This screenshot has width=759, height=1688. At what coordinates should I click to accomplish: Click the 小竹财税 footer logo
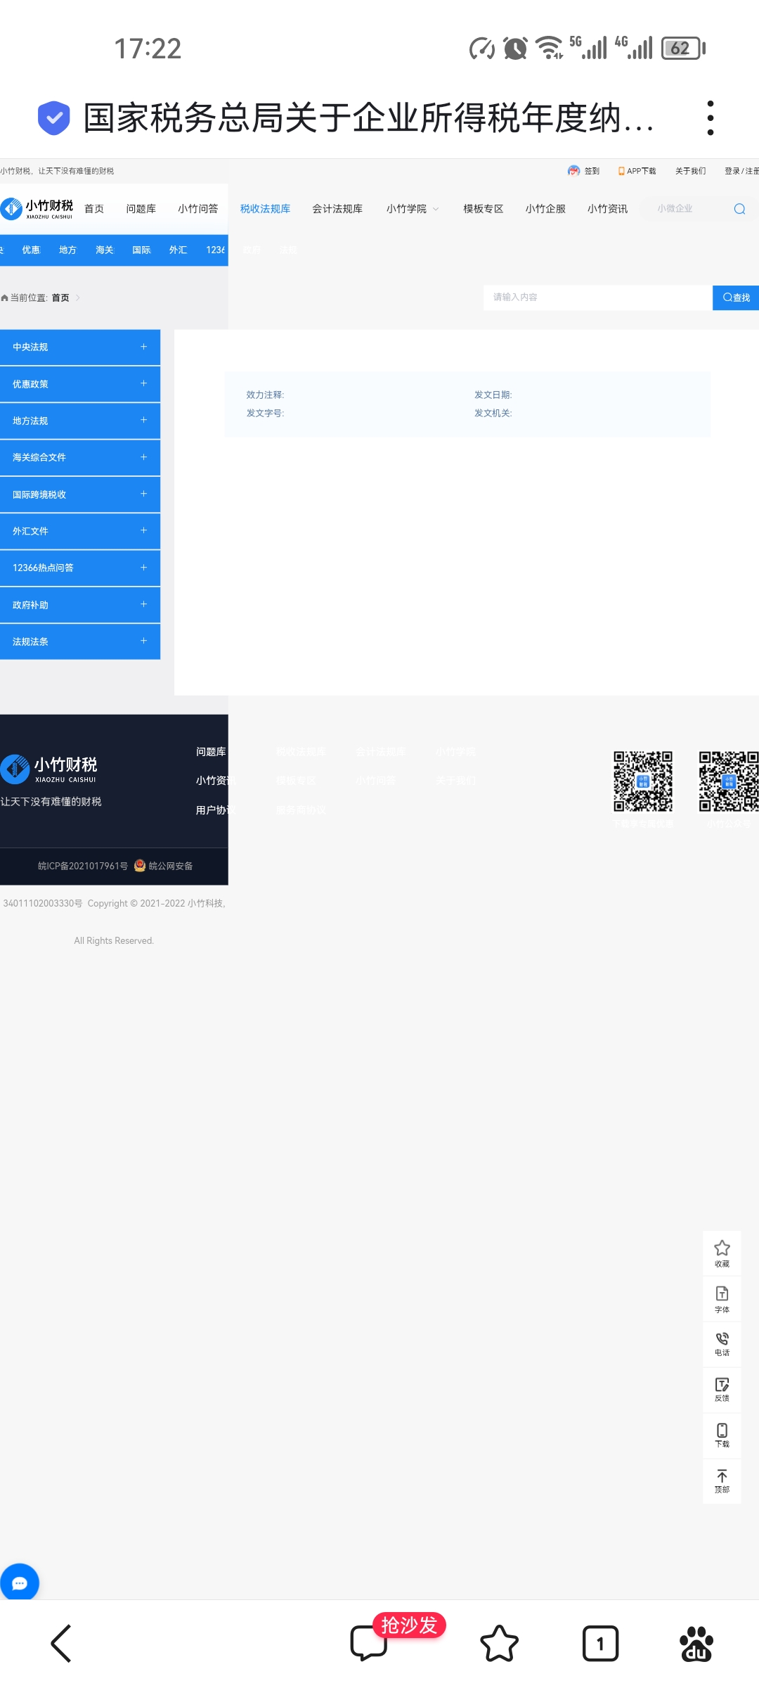click(49, 769)
